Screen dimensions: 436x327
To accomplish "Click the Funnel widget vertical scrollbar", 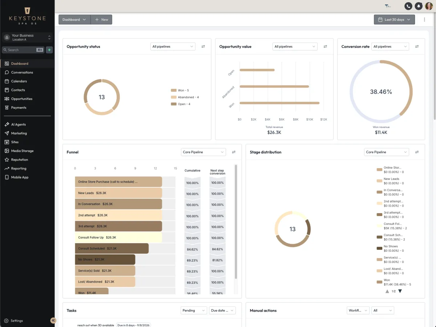I will pos(236,222).
